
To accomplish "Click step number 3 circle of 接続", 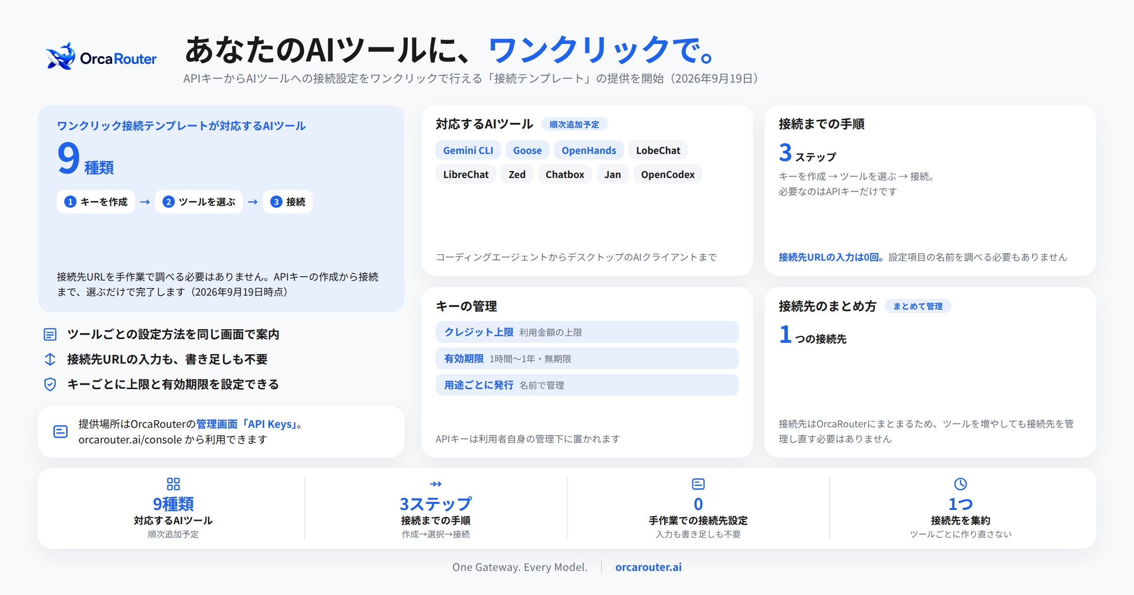I will (276, 202).
